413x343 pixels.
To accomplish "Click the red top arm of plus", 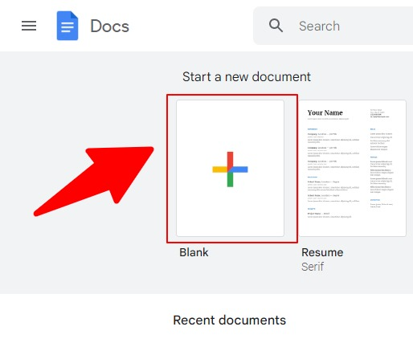I will [x=230, y=159].
